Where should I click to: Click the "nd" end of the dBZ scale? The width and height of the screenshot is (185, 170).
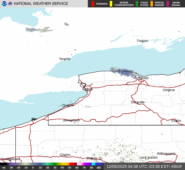tap(4, 168)
